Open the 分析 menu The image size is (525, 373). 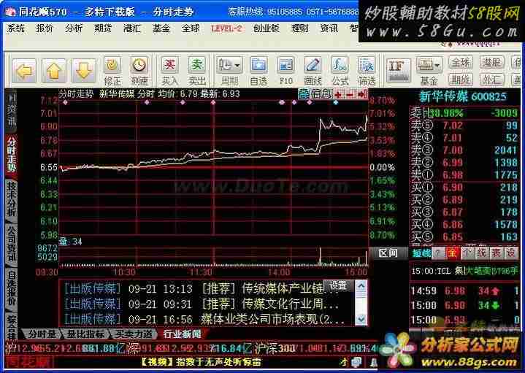tap(74, 28)
